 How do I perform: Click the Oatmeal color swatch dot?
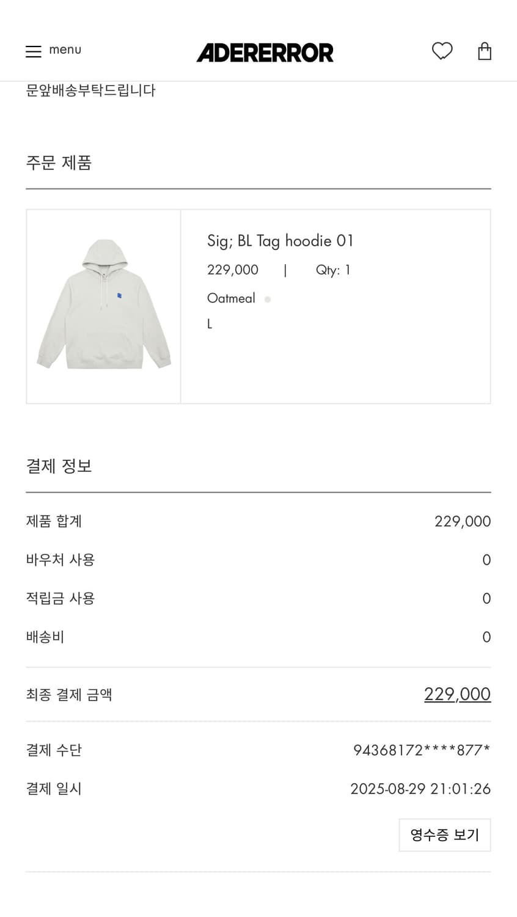coord(268,299)
